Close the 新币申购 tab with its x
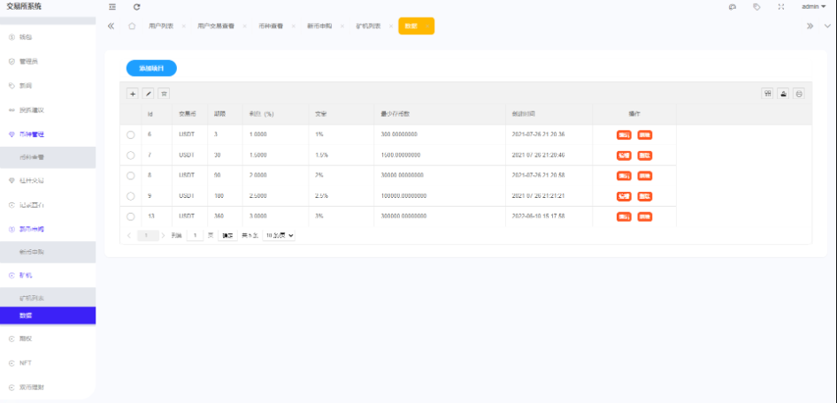Viewport: 837px width, 403px height. 342,27
